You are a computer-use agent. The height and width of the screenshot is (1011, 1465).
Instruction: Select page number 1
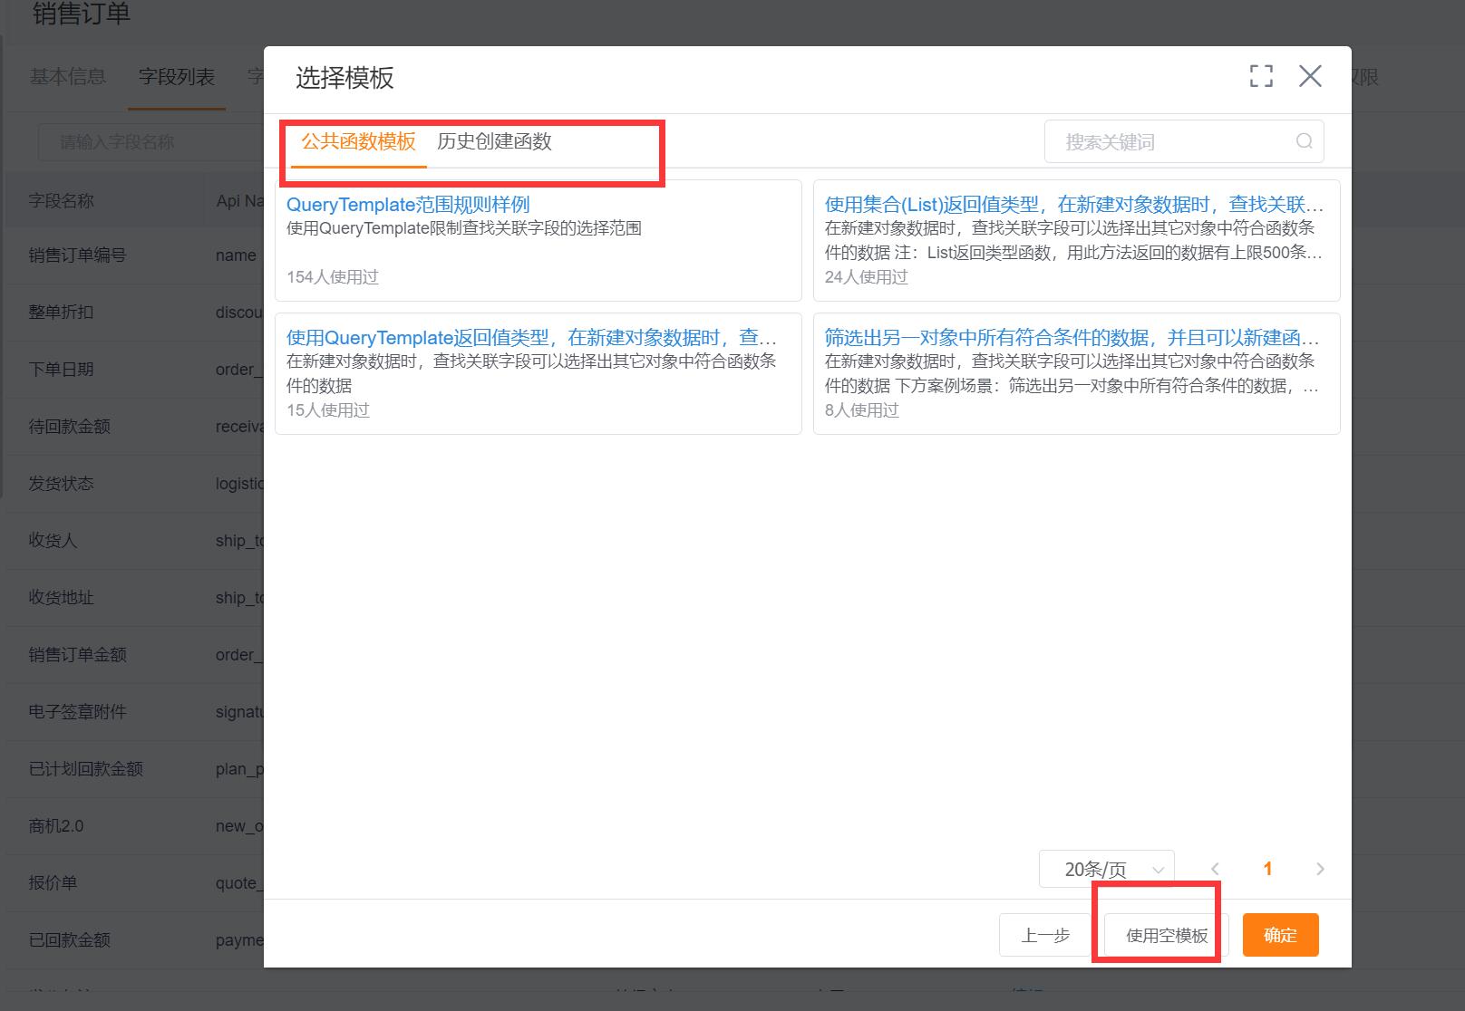[1267, 869]
